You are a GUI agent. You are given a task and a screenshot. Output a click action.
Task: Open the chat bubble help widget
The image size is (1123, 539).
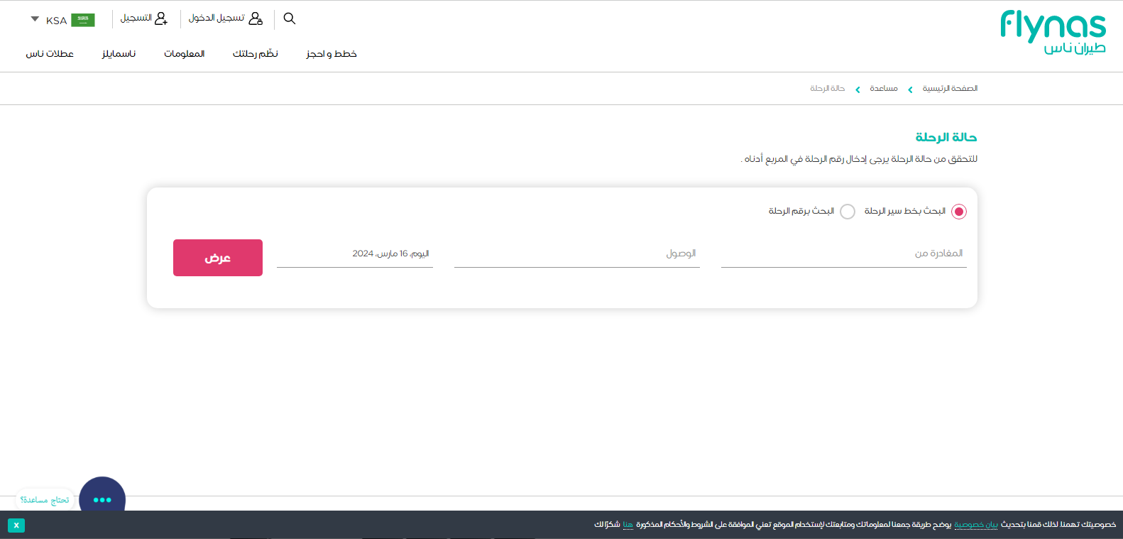(x=102, y=499)
